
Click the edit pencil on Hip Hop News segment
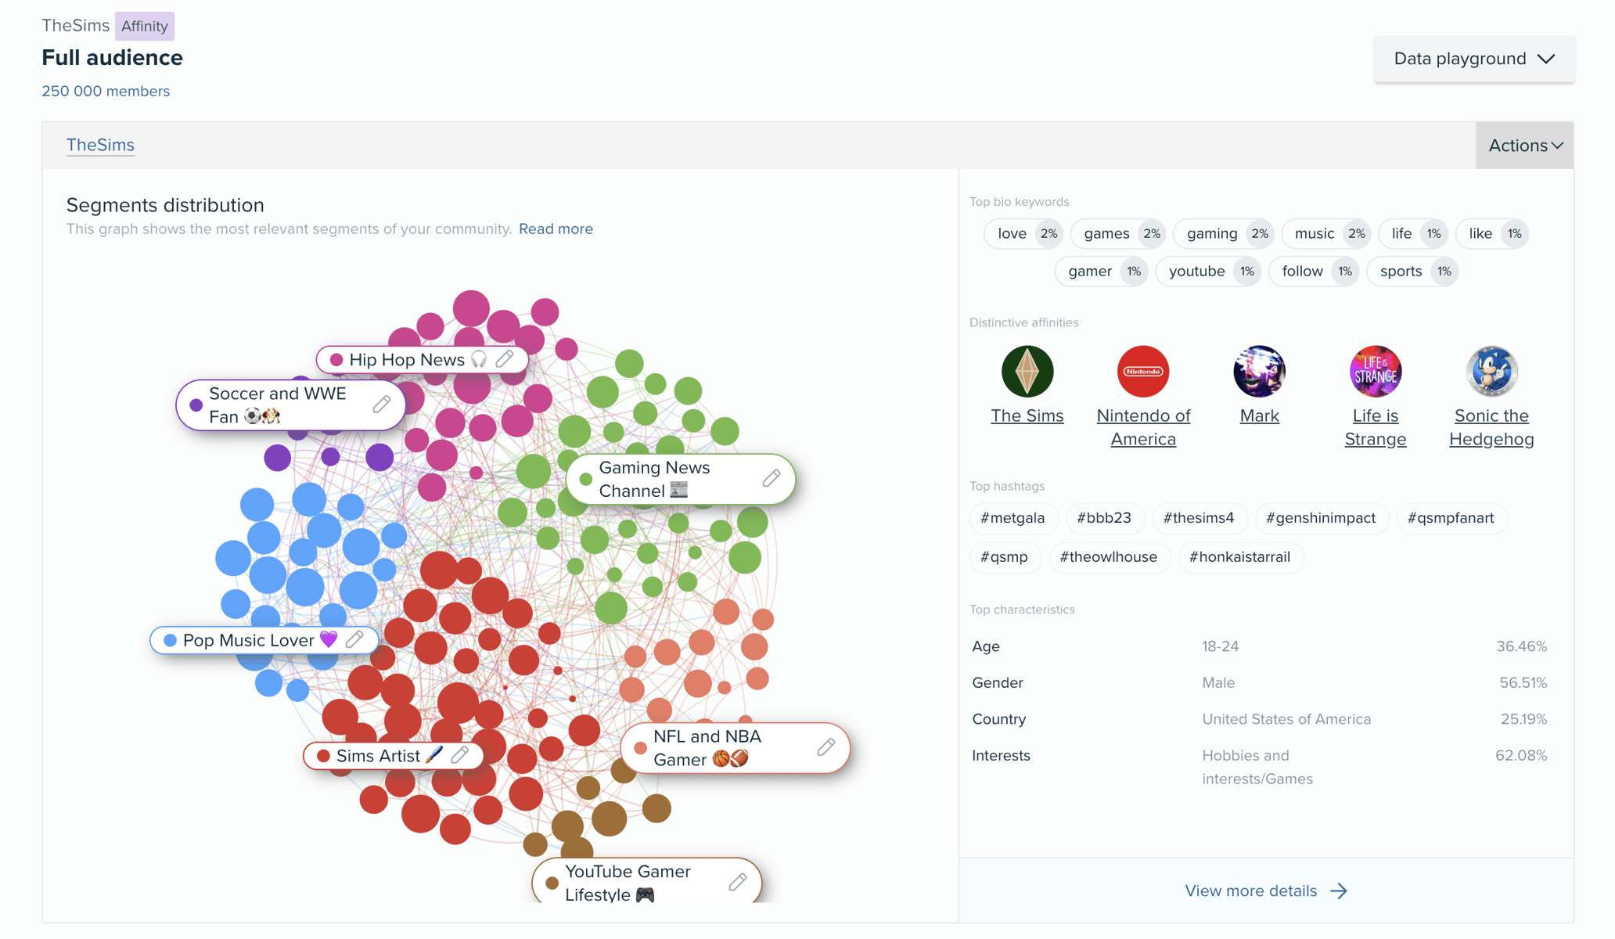pos(505,359)
